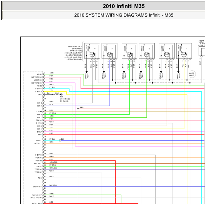Click the 'LOOP WIRE' label circle
Viewport: 205px width, 204px height.
tap(192, 74)
